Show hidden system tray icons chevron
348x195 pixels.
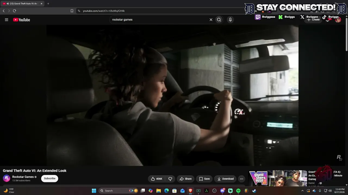pos(302,191)
